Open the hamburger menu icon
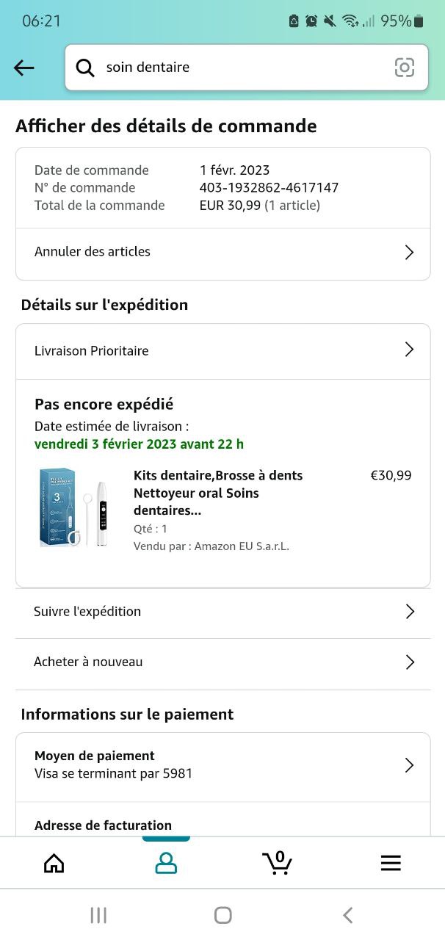This screenshot has height=940, width=445. pyautogui.click(x=391, y=863)
